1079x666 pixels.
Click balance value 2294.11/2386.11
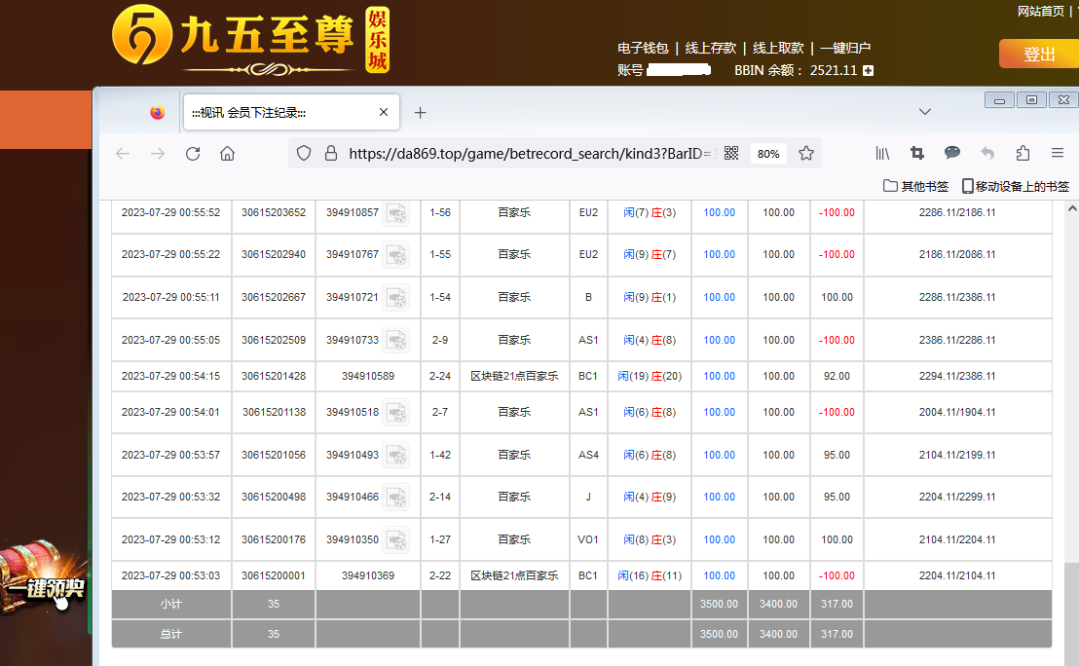coord(956,377)
